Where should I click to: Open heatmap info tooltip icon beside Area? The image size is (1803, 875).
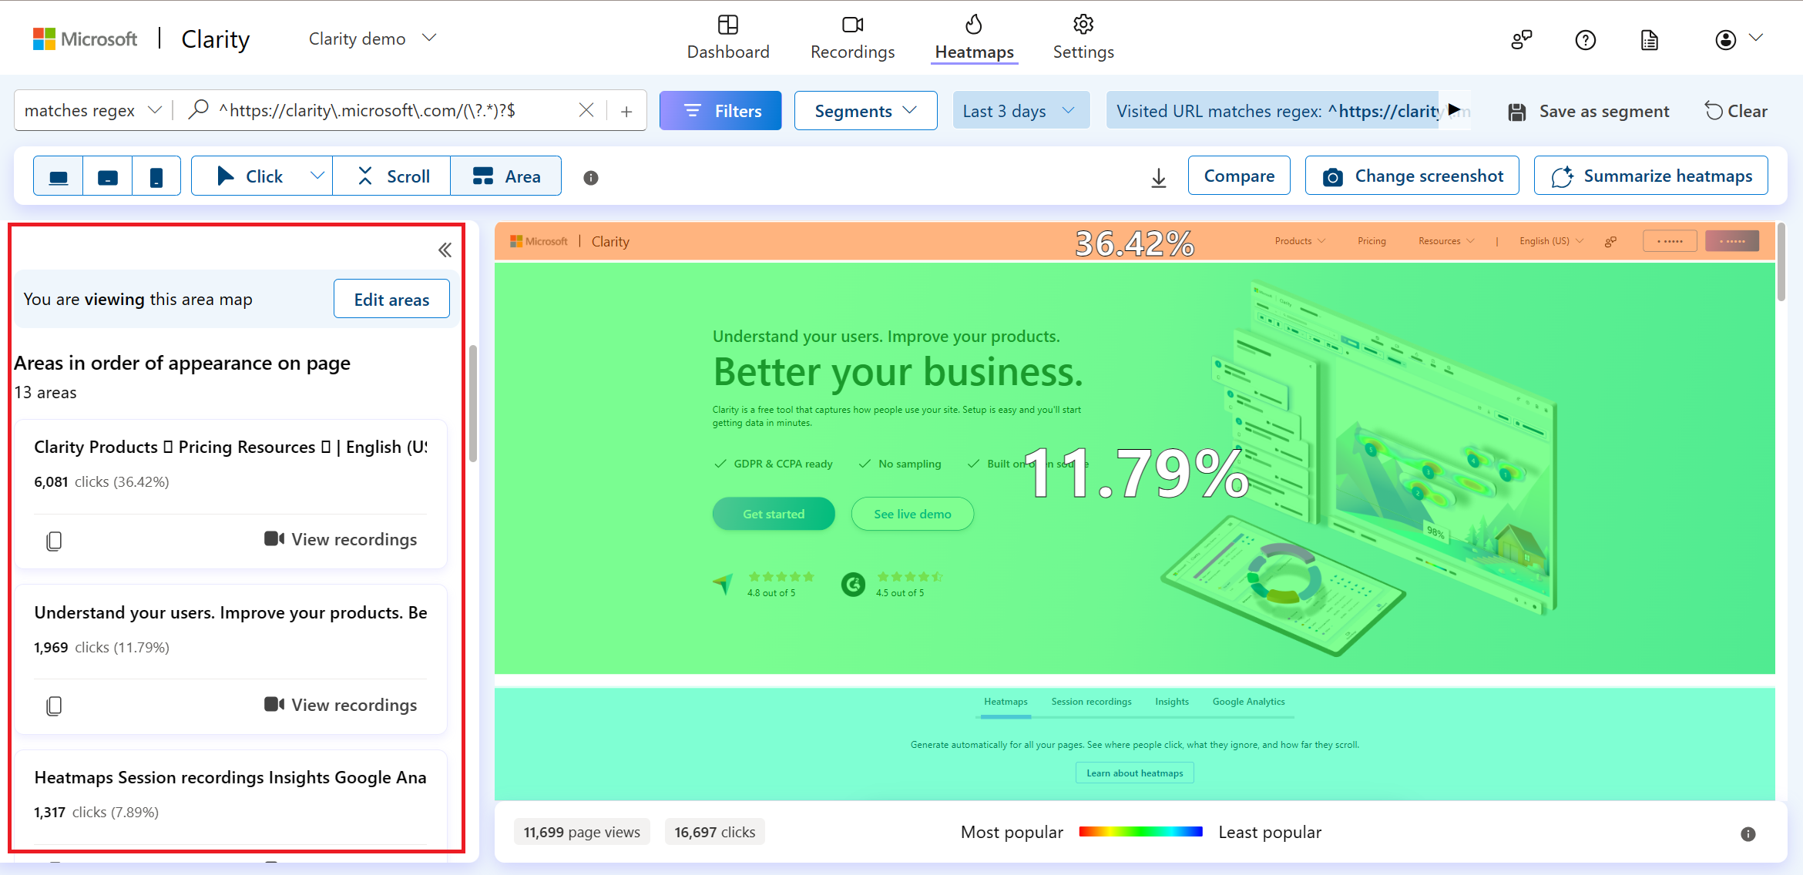[591, 178]
